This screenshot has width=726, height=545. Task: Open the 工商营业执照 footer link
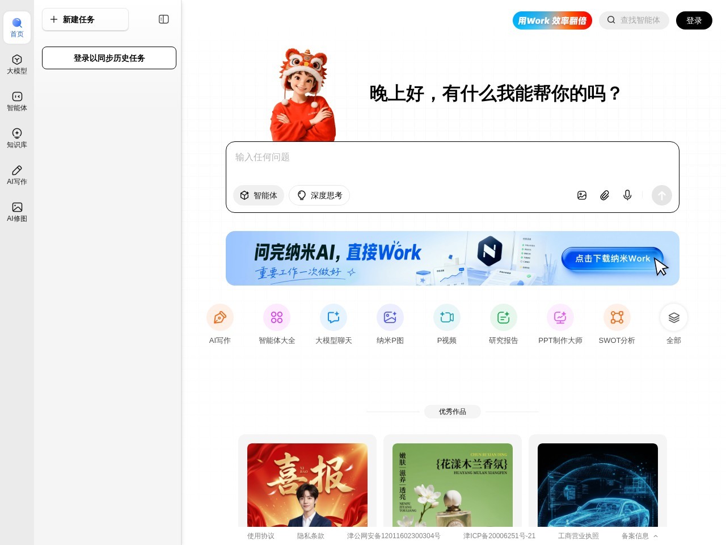point(579,536)
